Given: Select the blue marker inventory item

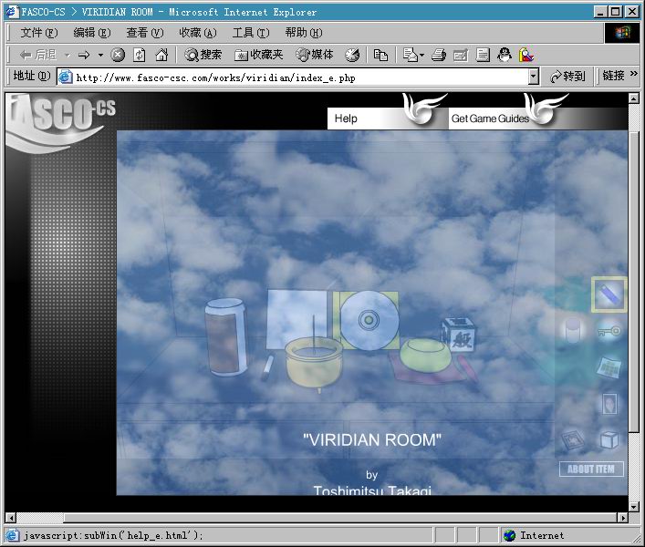Looking at the screenshot, I should pyautogui.click(x=609, y=294).
